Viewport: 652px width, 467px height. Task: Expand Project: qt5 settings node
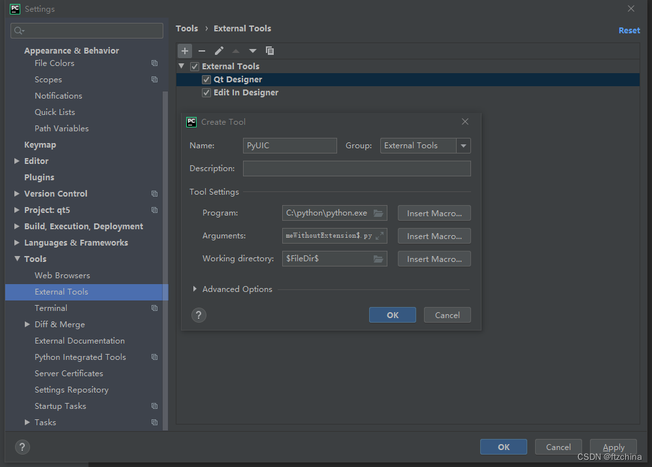point(16,210)
